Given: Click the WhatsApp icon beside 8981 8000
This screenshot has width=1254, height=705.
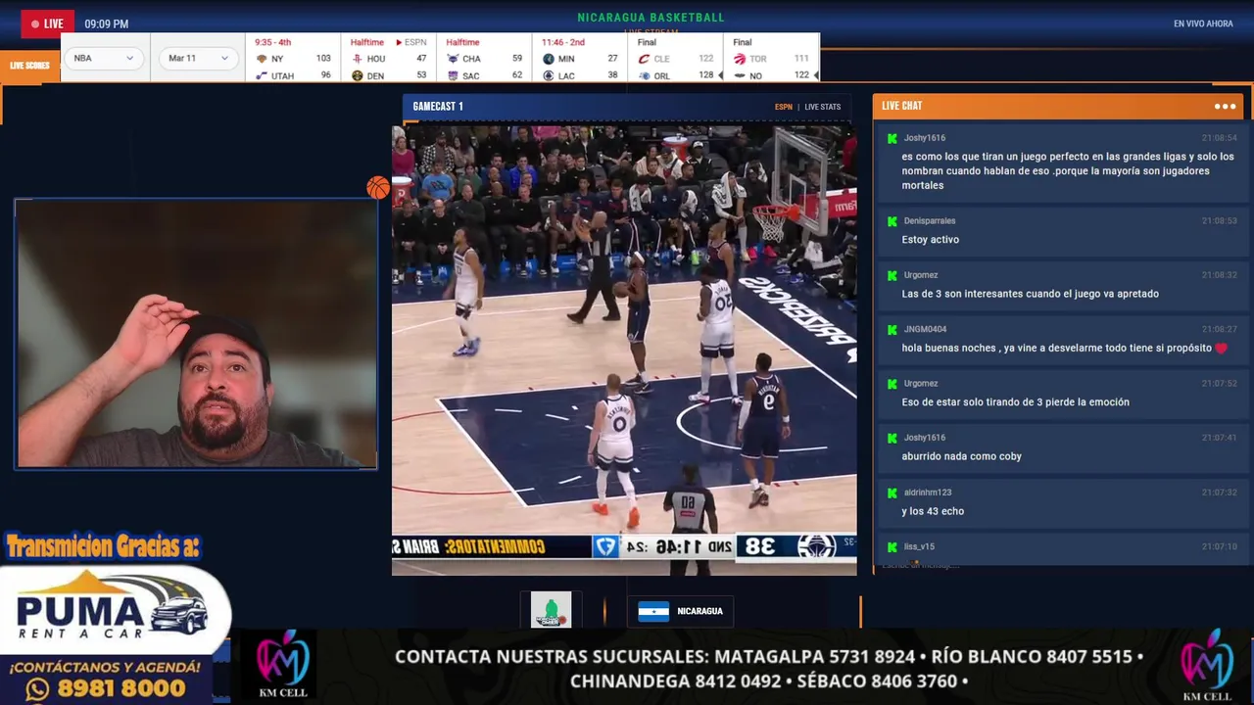Looking at the screenshot, I should pyautogui.click(x=37, y=689).
